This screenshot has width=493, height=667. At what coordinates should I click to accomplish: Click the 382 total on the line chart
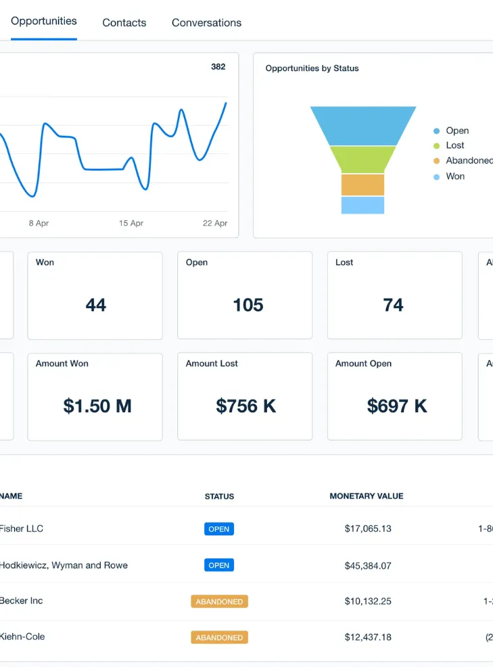(218, 67)
